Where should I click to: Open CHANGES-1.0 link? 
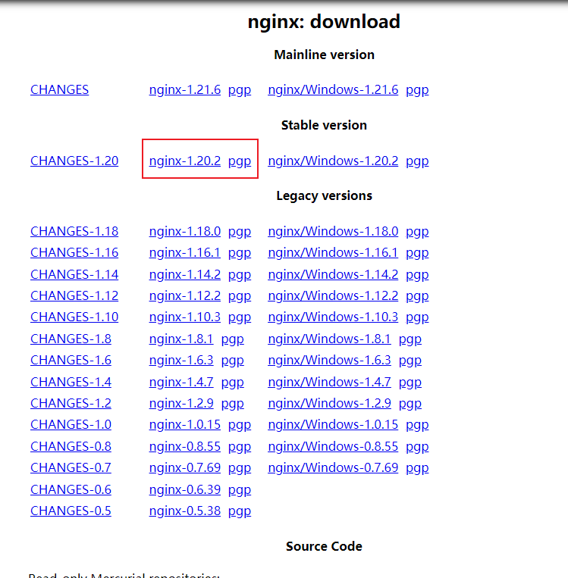coord(71,425)
